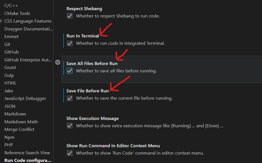The height and width of the screenshot is (163, 262).
Task: Select Git in the extensions list
Action: tap(7, 44)
